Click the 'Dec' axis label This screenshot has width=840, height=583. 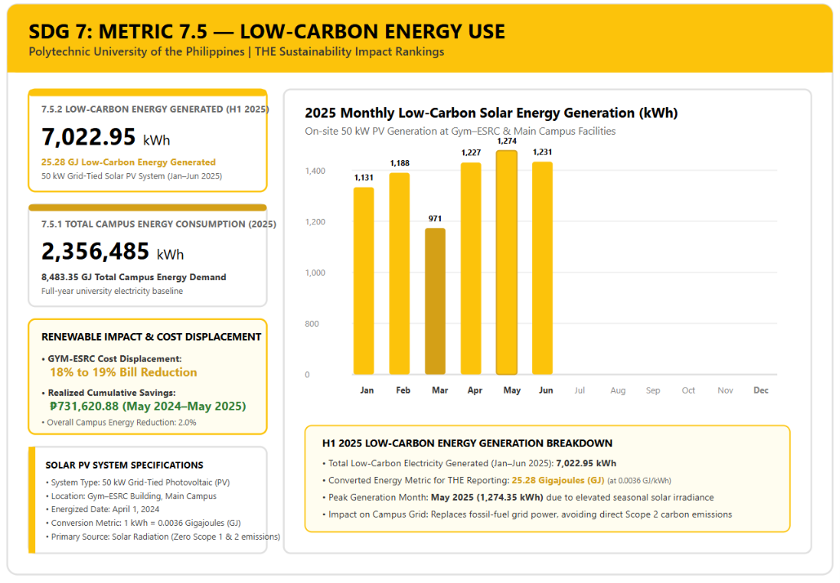[x=761, y=390]
